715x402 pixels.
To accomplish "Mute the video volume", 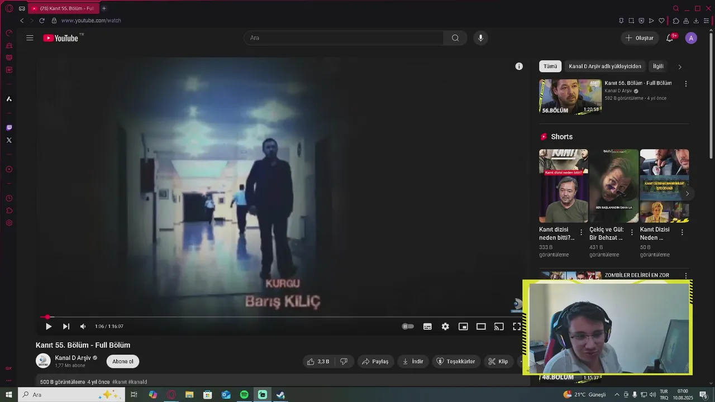I will point(83,327).
